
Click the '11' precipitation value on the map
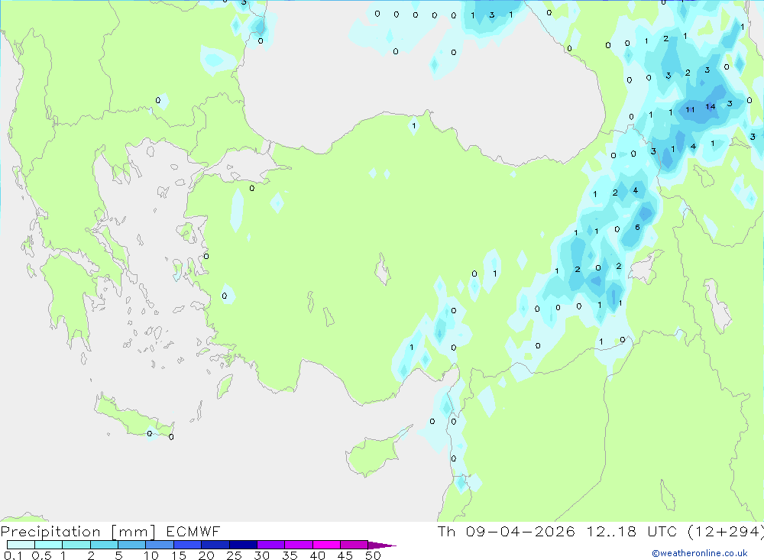[690, 110]
